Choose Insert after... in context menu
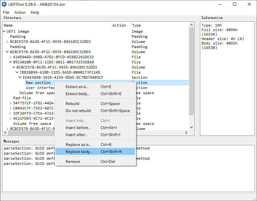The height and width of the screenshot is (201, 257). tap(77, 135)
